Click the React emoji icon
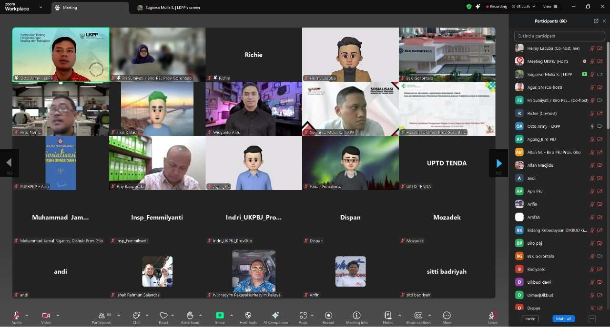Viewport: 610px width, 327px height. 163,316
